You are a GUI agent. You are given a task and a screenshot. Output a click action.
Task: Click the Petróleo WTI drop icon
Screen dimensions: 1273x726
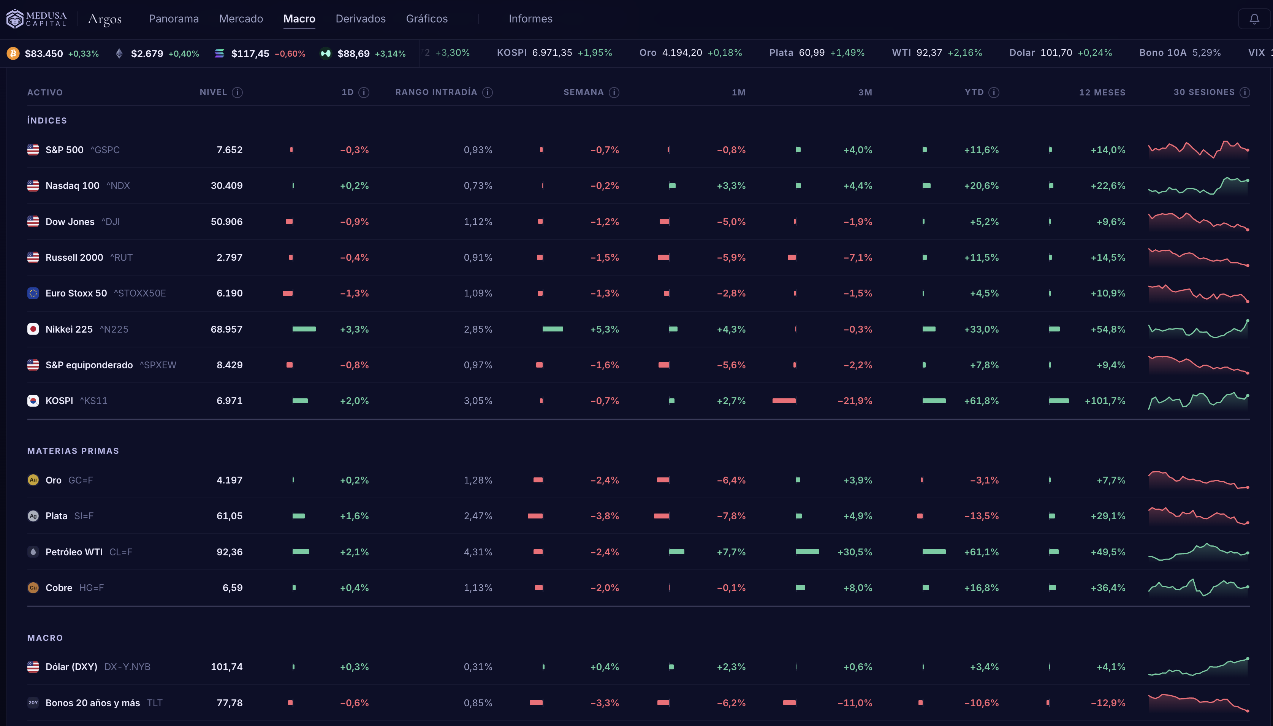point(33,552)
